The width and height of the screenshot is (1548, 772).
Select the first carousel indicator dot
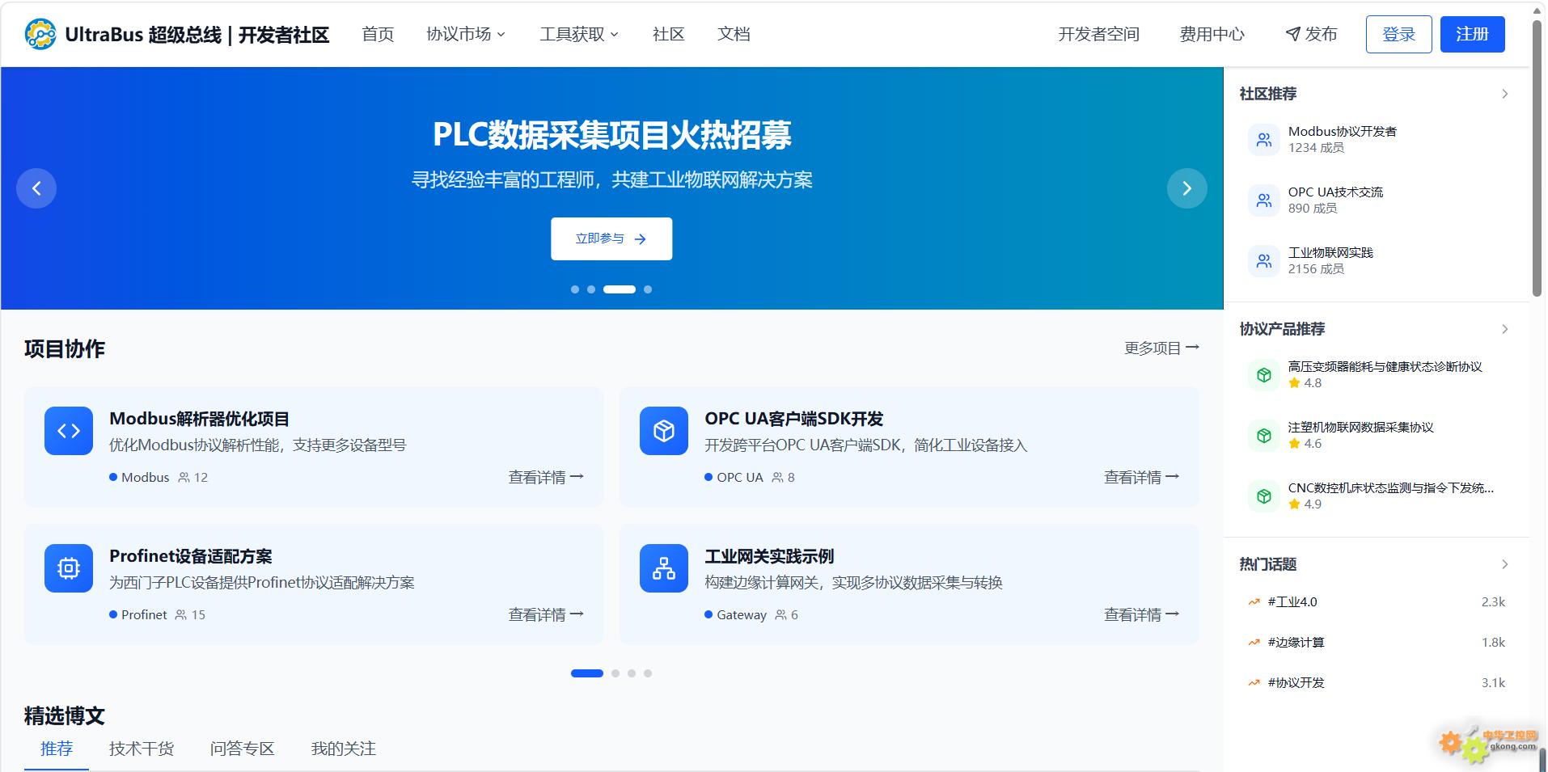pyautogui.click(x=575, y=289)
